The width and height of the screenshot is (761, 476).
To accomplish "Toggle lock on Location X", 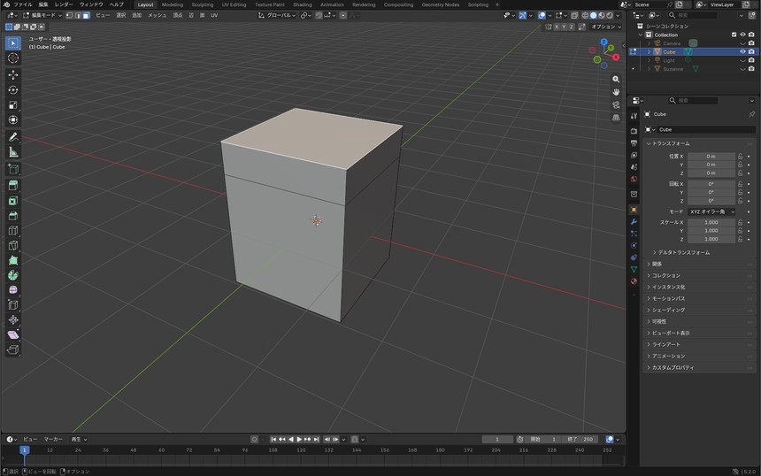I will 740,157.
